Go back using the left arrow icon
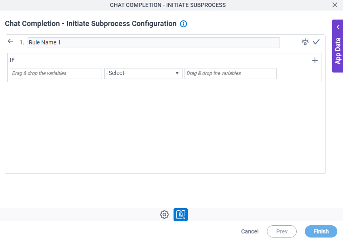 tap(11, 41)
